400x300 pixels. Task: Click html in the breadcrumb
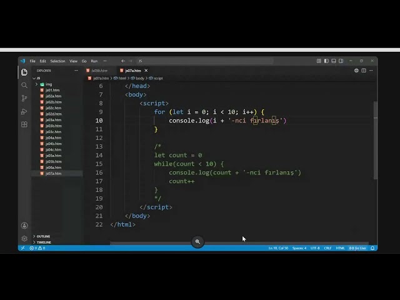pos(122,78)
